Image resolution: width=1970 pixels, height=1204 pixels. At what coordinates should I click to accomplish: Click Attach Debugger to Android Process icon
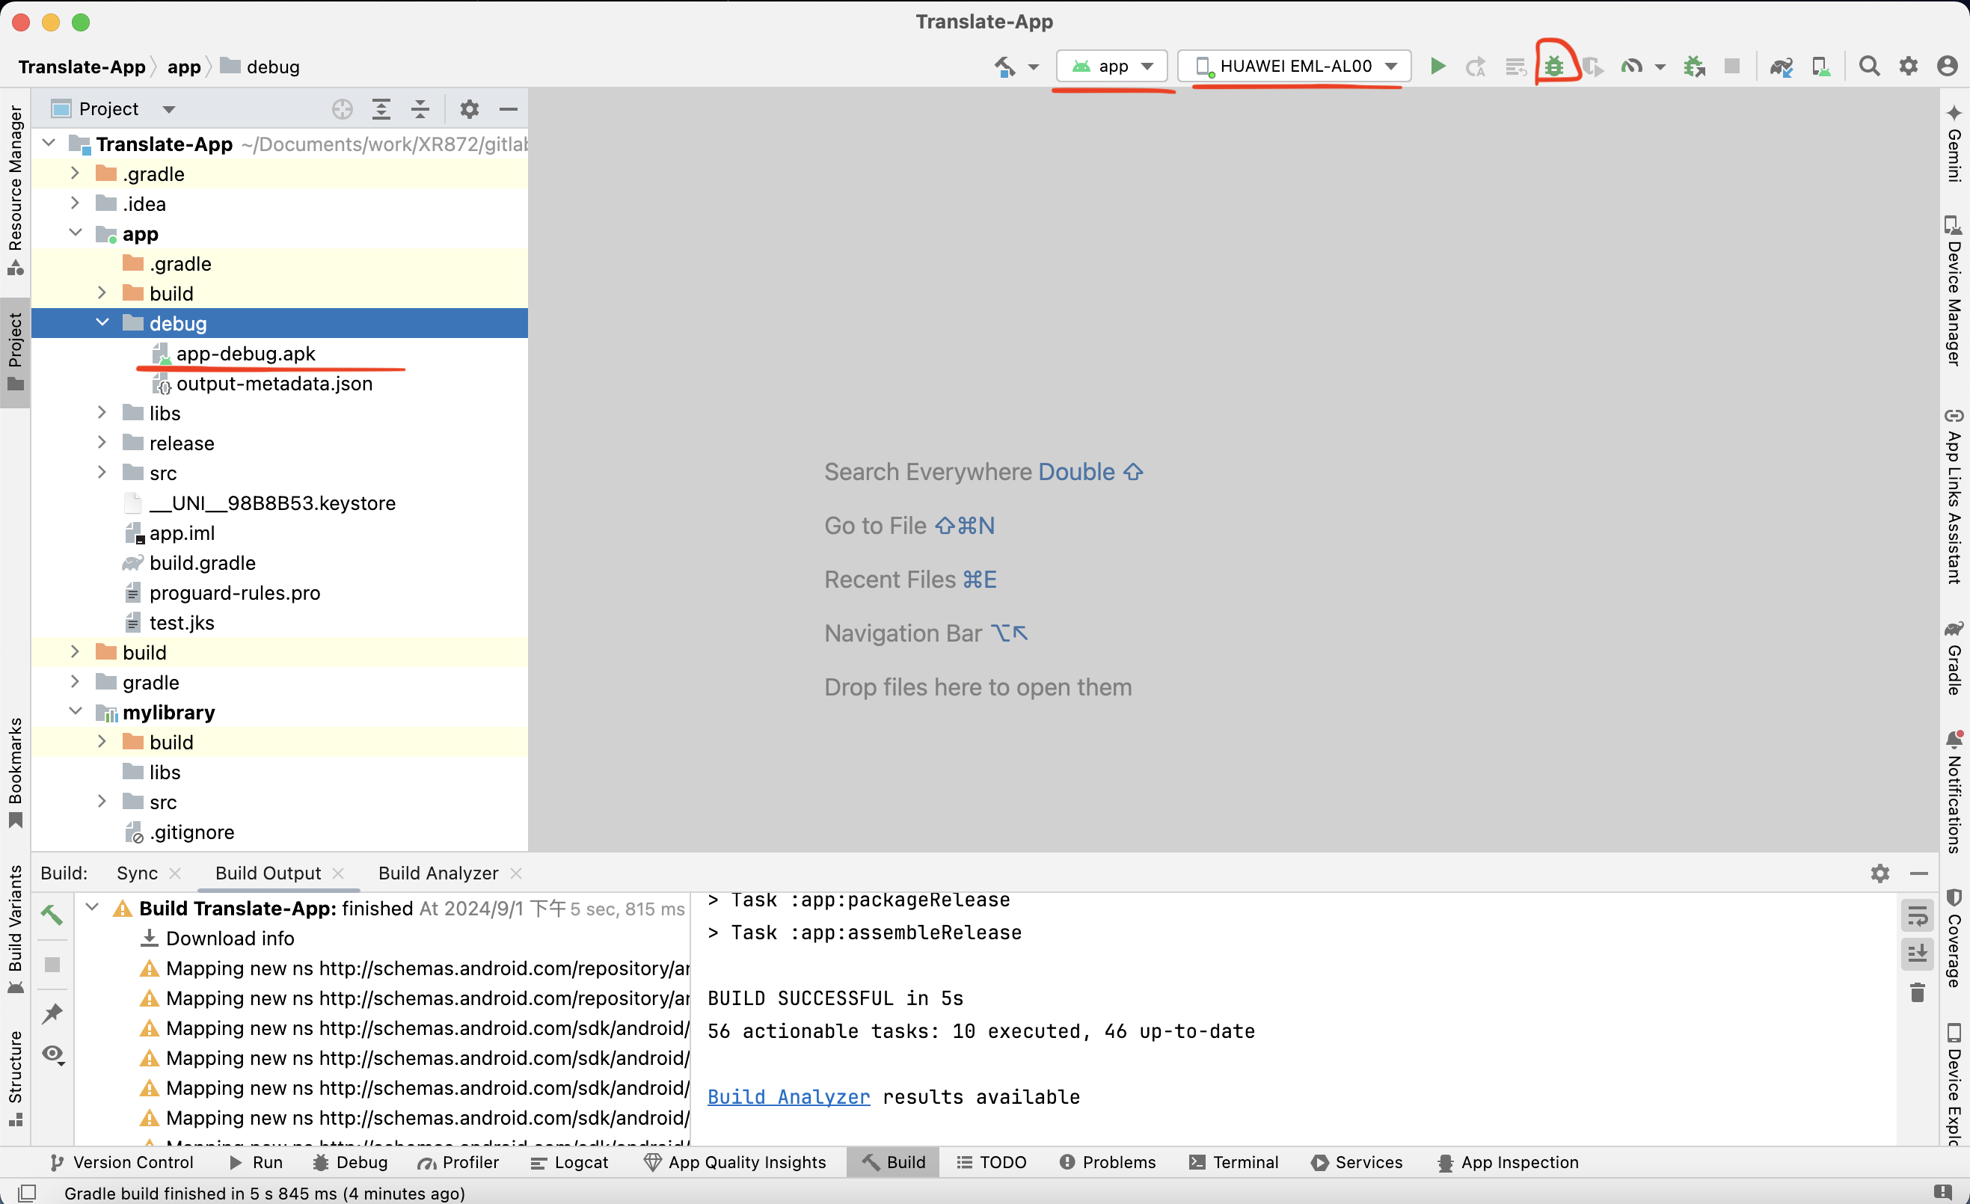[1693, 67]
